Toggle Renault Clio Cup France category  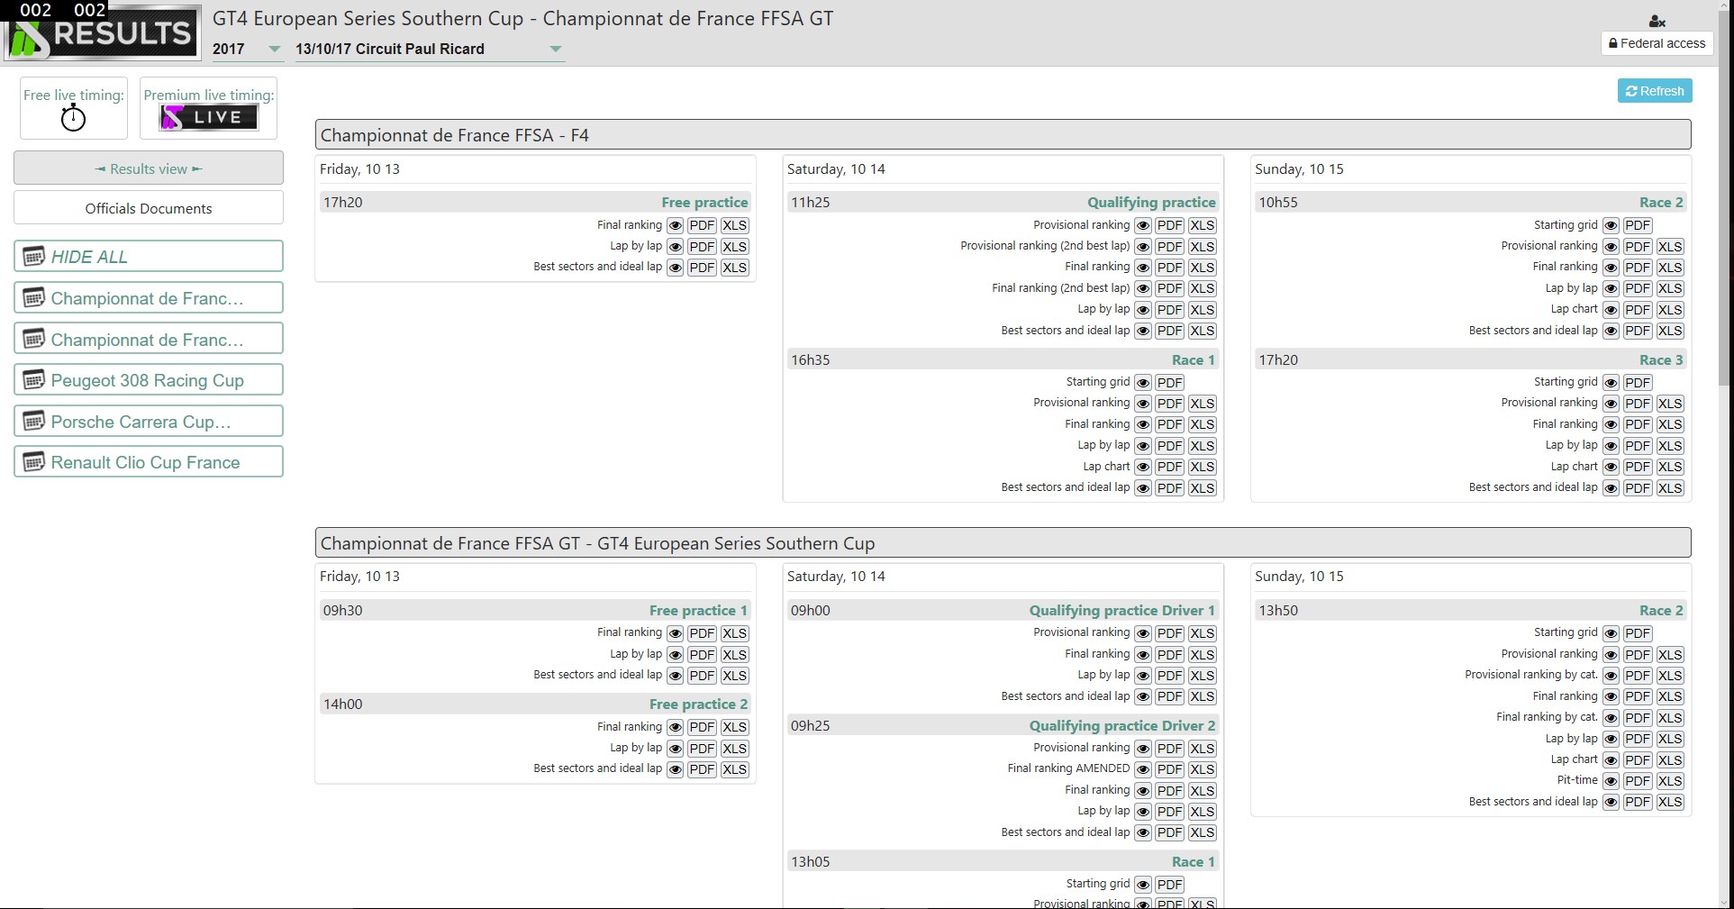tap(149, 461)
